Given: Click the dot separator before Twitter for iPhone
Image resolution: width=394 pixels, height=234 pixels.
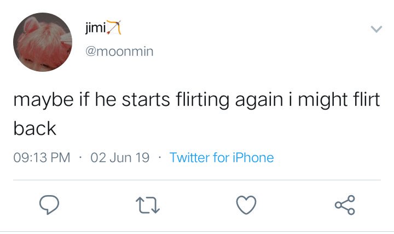Looking at the screenshot, I should pos(160,158).
